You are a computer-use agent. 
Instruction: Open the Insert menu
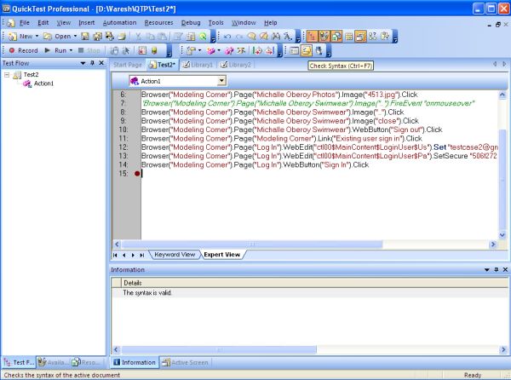tap(86, 23)
